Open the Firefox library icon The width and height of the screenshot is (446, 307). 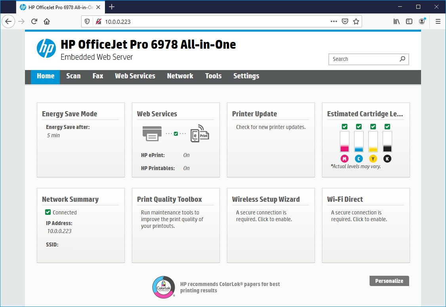click(396, 22)
